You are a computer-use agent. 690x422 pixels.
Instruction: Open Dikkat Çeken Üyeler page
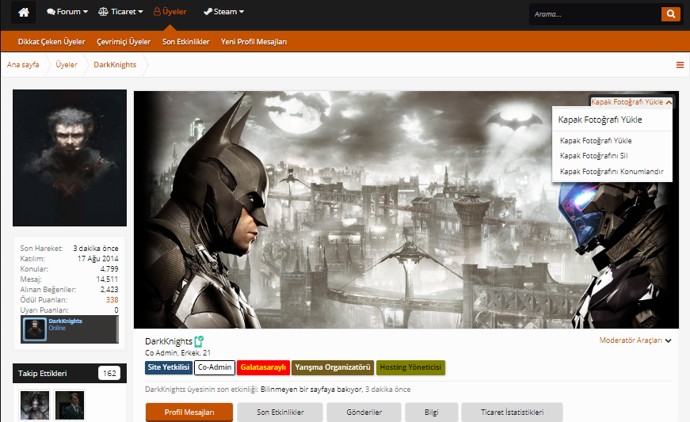[x=51, y=42]
